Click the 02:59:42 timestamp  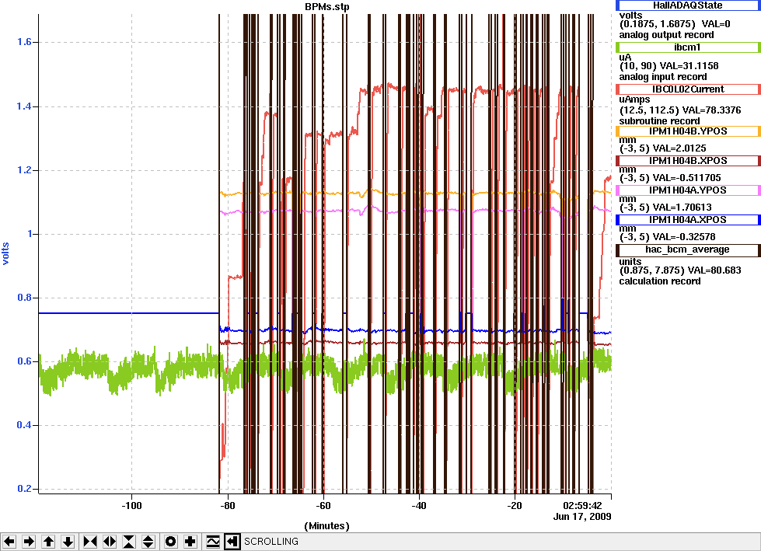(x=582, y=505)
